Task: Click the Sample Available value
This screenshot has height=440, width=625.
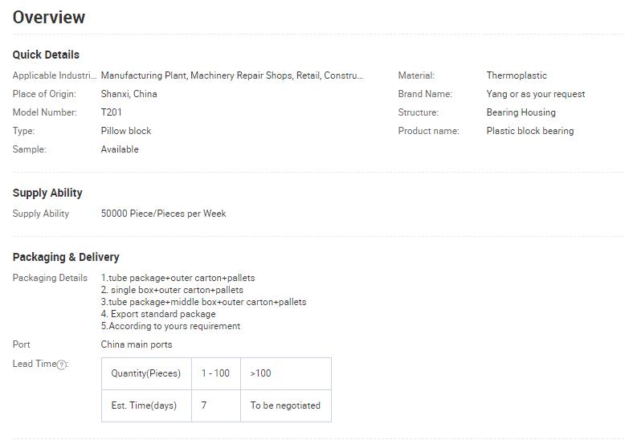Action: tap(120, 149)
